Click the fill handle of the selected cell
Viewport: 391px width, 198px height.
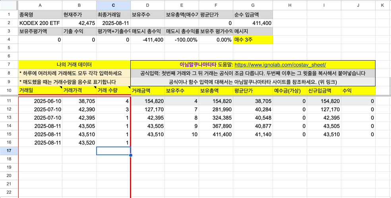[x=131, y=155]
